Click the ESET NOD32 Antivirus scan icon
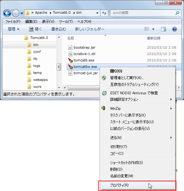This screenshot has height=191, width=184. 104,93
